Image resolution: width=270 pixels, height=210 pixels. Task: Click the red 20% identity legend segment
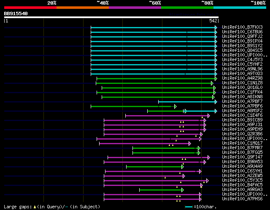pos(30,8)
